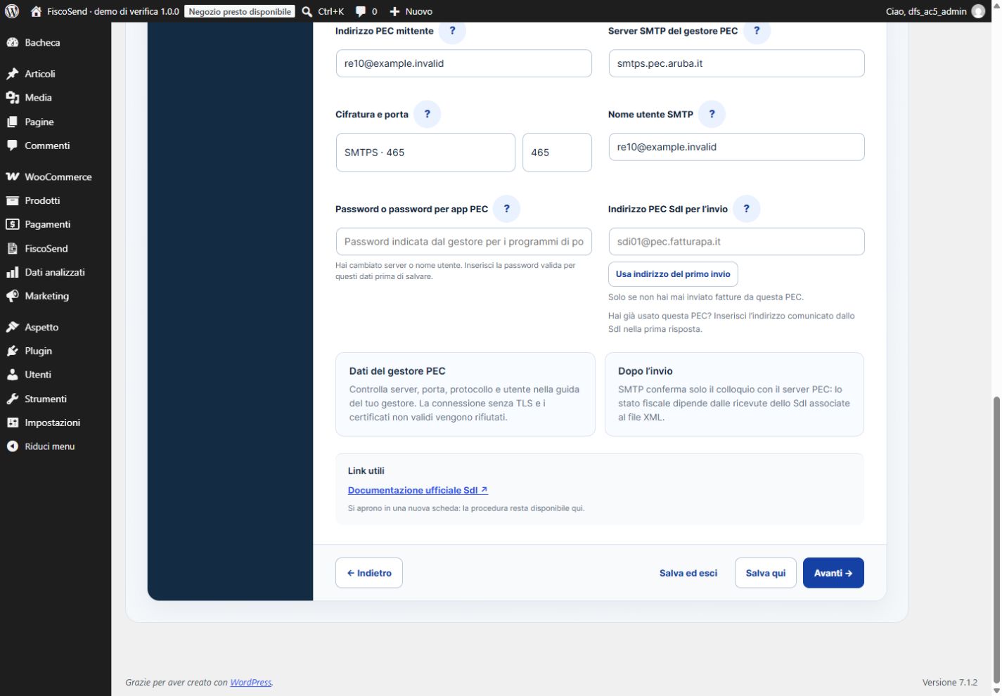Focus the port number field showing 465

tap(557, 153)
